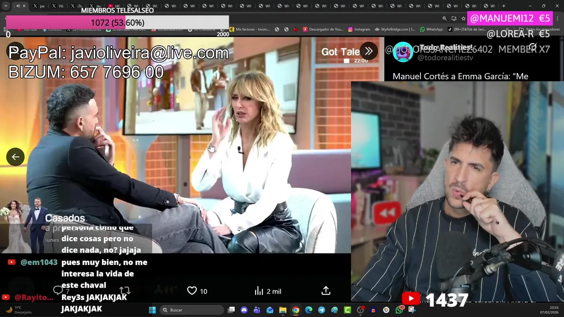Open the 'Descargador de You...' bookmark
The height and width of the screenshot is (317, 564).
(323, 29)
